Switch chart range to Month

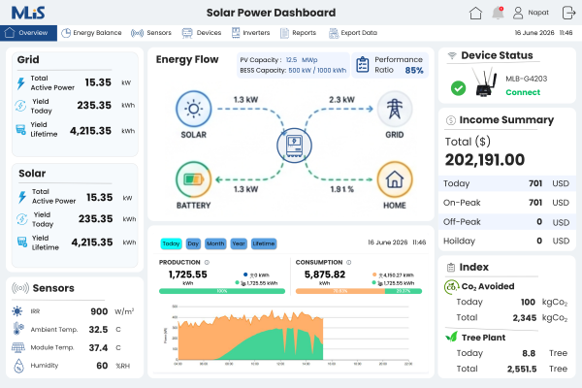[x=215, y=243]
